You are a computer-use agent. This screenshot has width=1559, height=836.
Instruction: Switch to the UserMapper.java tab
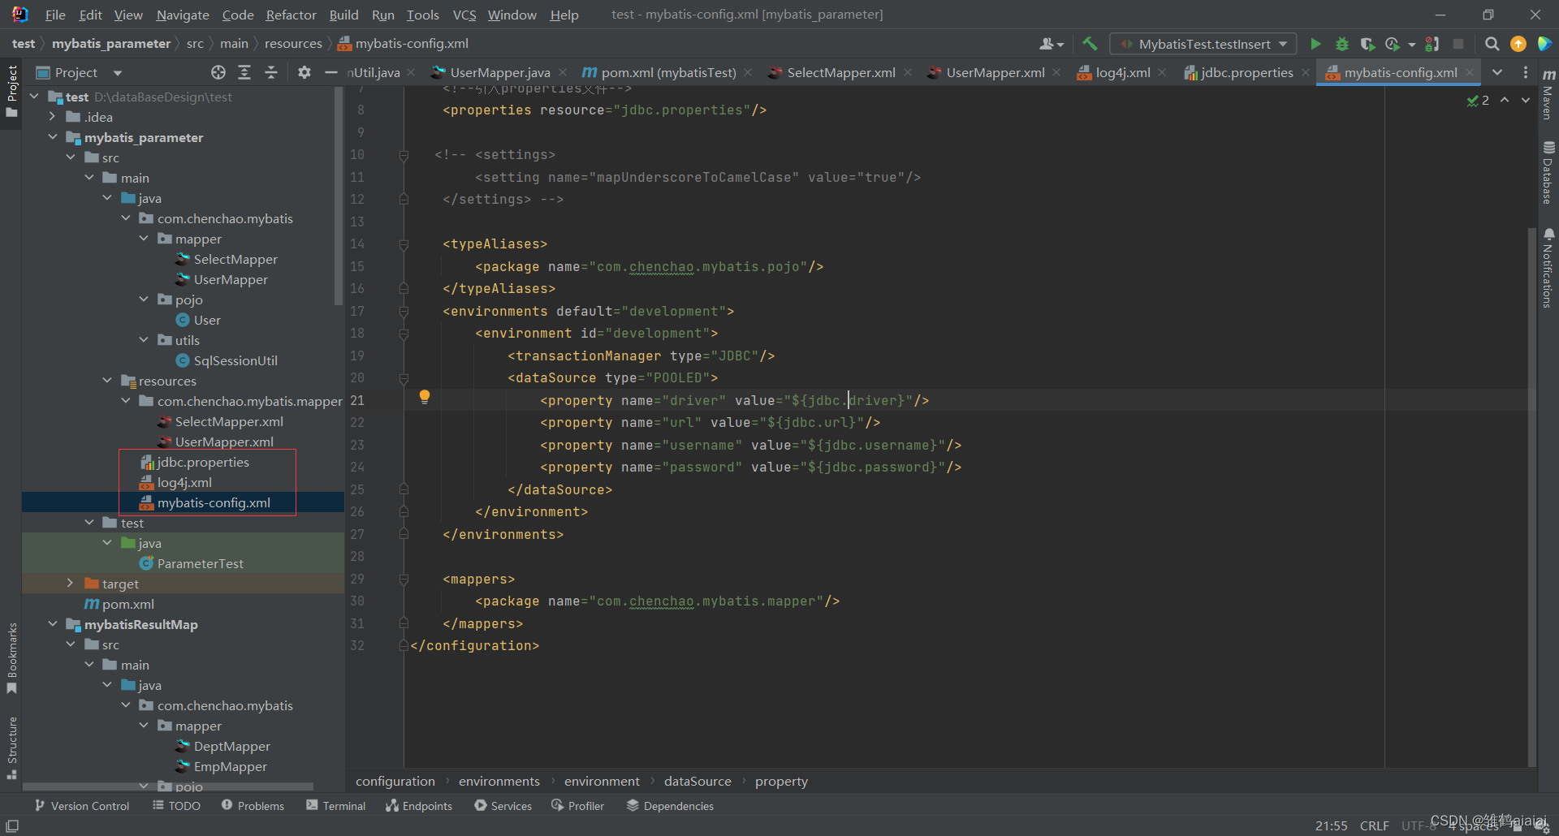pyautogui.click(x=499, y=72)
